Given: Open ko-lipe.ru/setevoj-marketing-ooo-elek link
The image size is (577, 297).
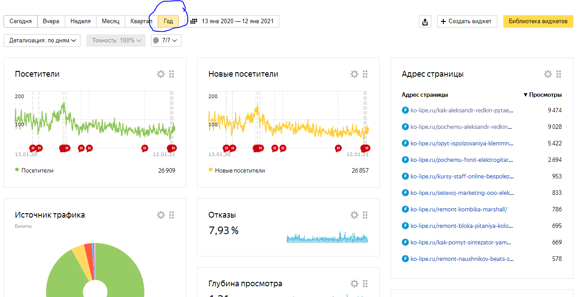Looking at the screenshot, I should pos(462,193).
